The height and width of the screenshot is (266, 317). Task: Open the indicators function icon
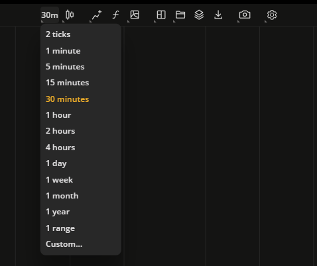point(115,15)
